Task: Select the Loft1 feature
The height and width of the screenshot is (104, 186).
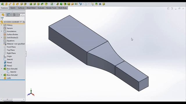Action: tap(7, 78)
